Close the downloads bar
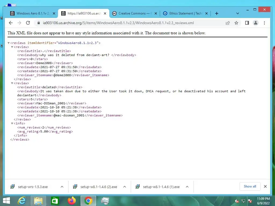275x206 pixels. [x=265, y=186]
